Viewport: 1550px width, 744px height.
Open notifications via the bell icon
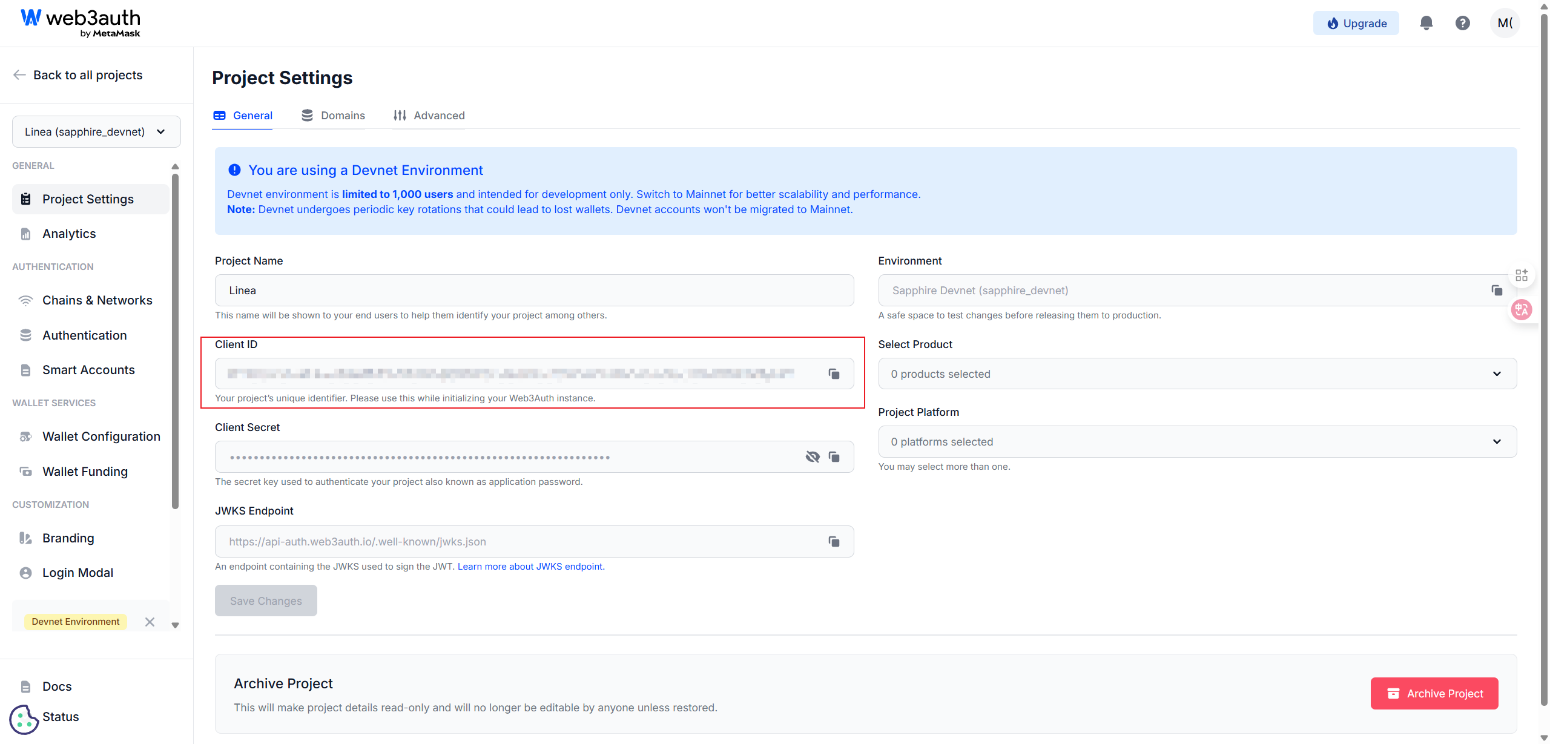pyautogui.click(x=1426, y=22)
